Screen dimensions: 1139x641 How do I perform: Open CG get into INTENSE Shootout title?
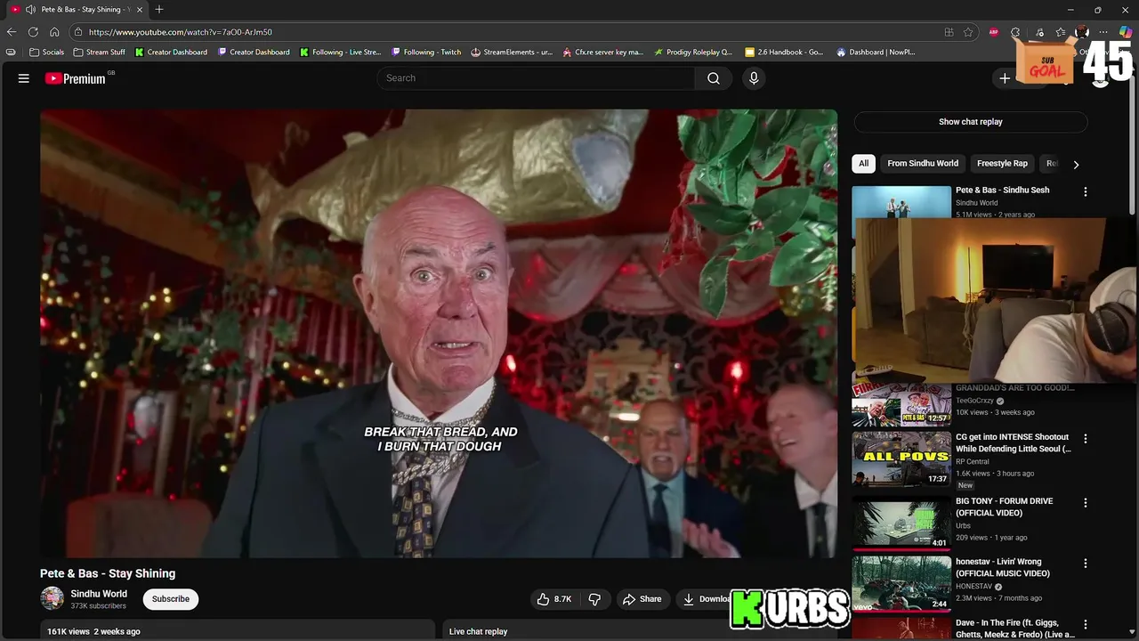coord(1014,443)
